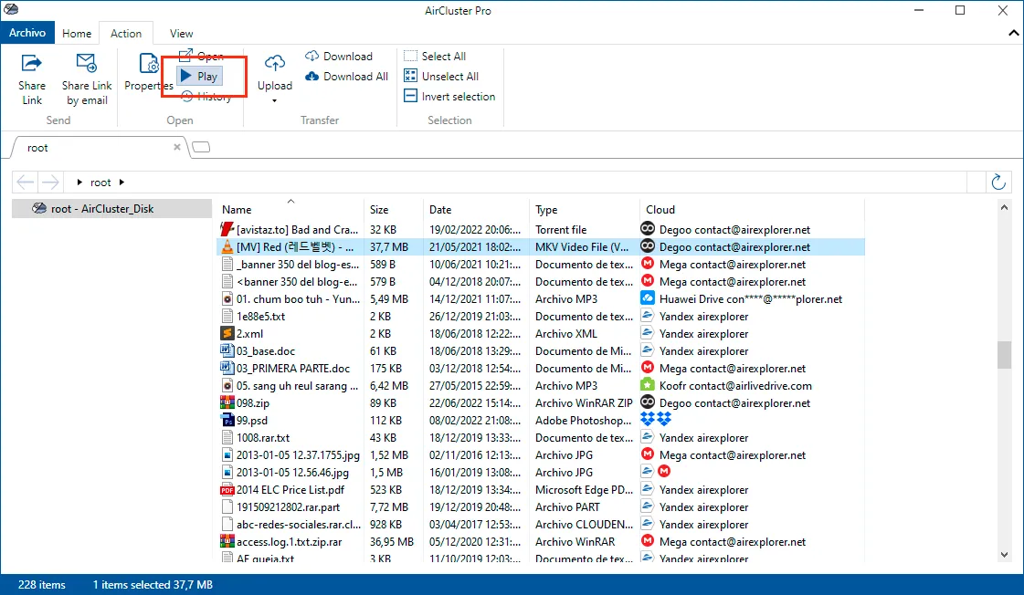Screen dimensions: 1024x595
Task: Click the Download cloud icon
Action: (312, 56)
